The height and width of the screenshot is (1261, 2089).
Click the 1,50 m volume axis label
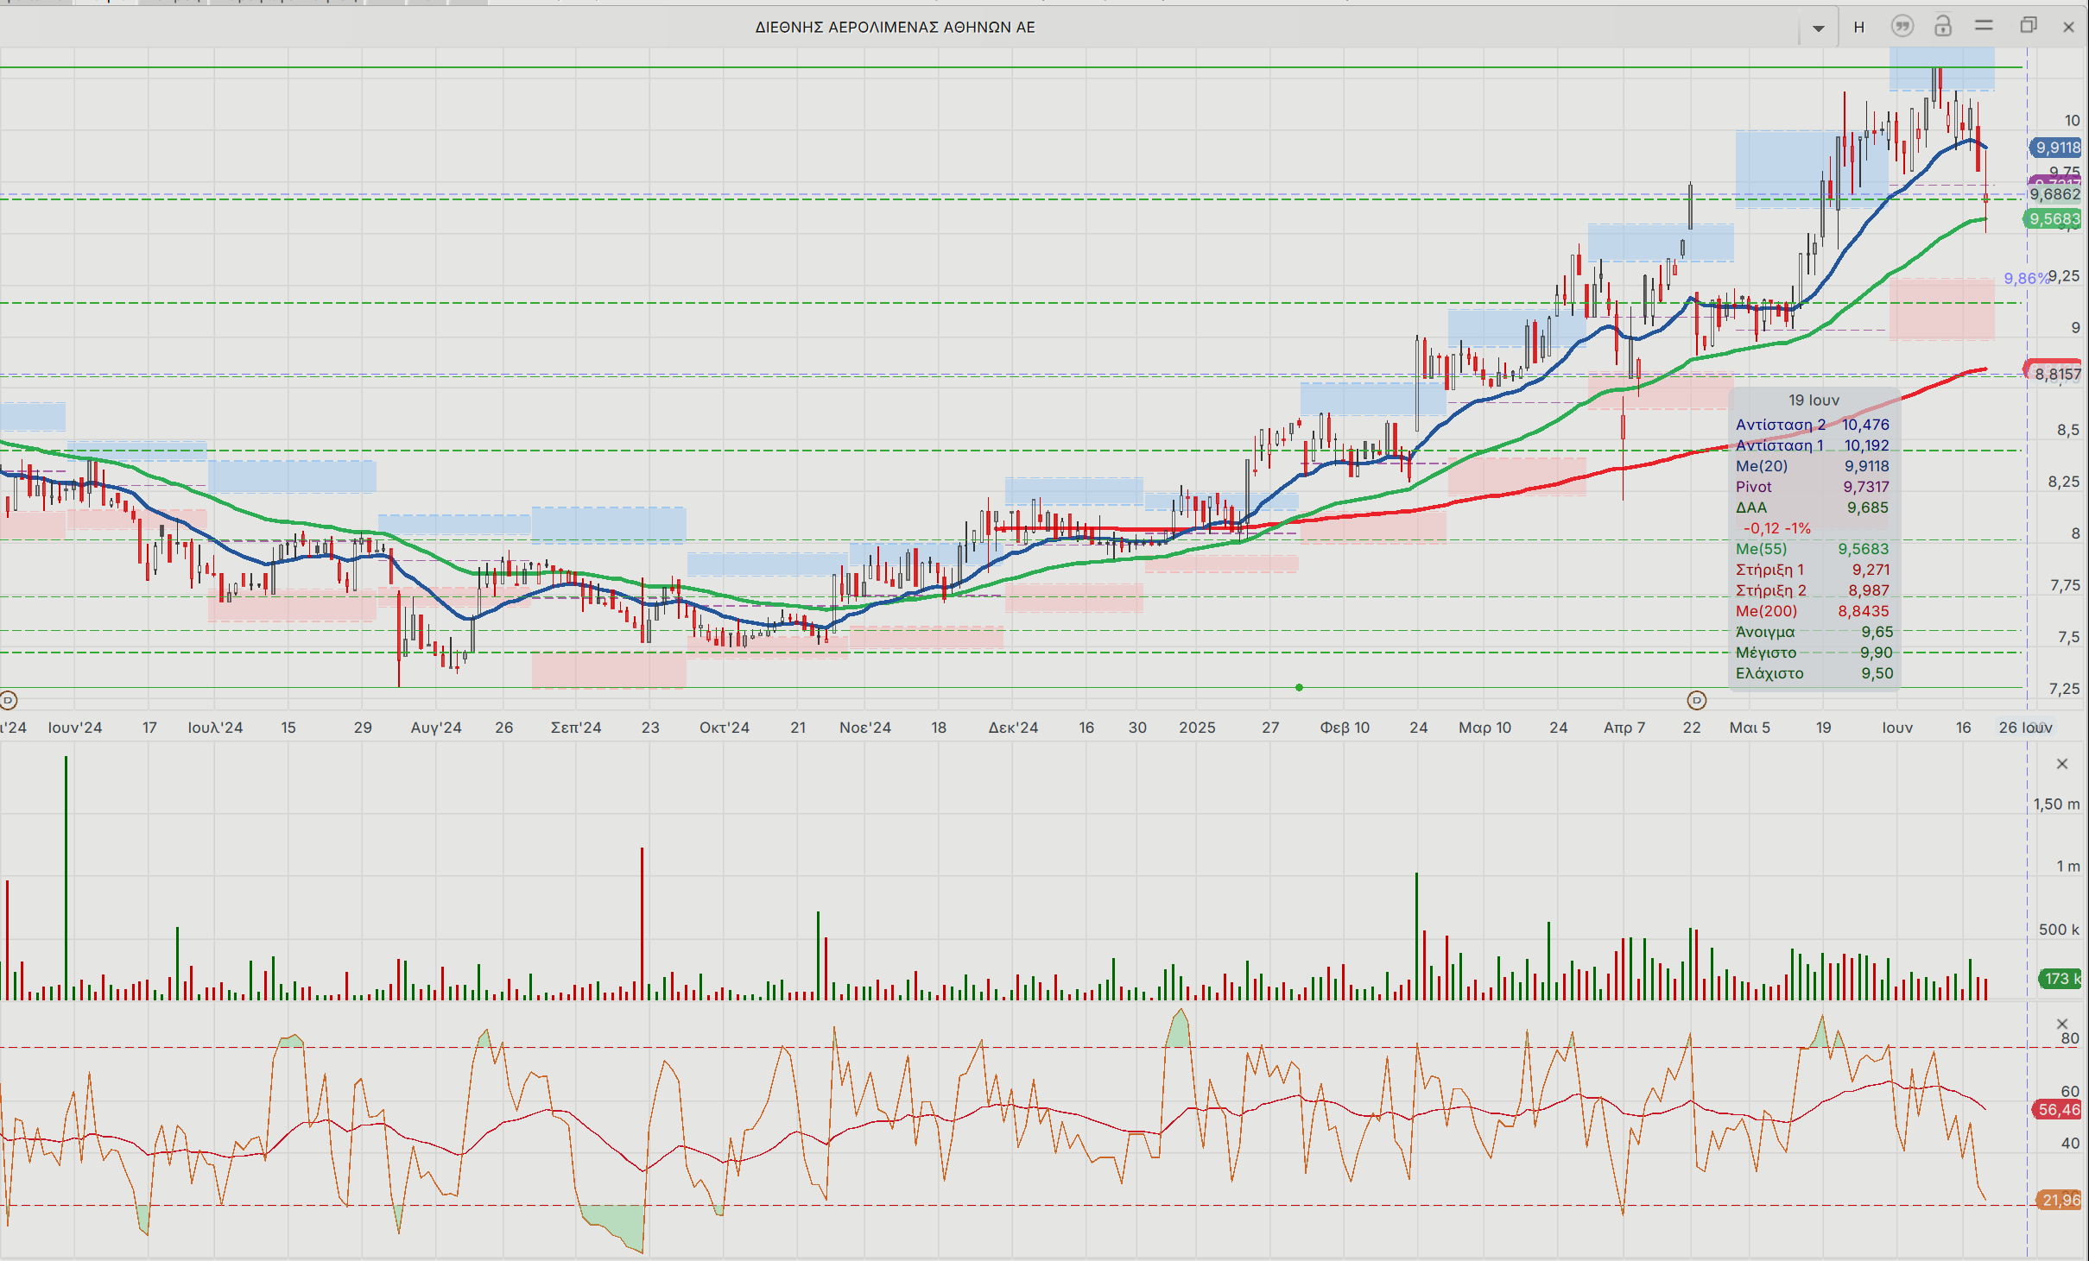(x=2056, y=804)
